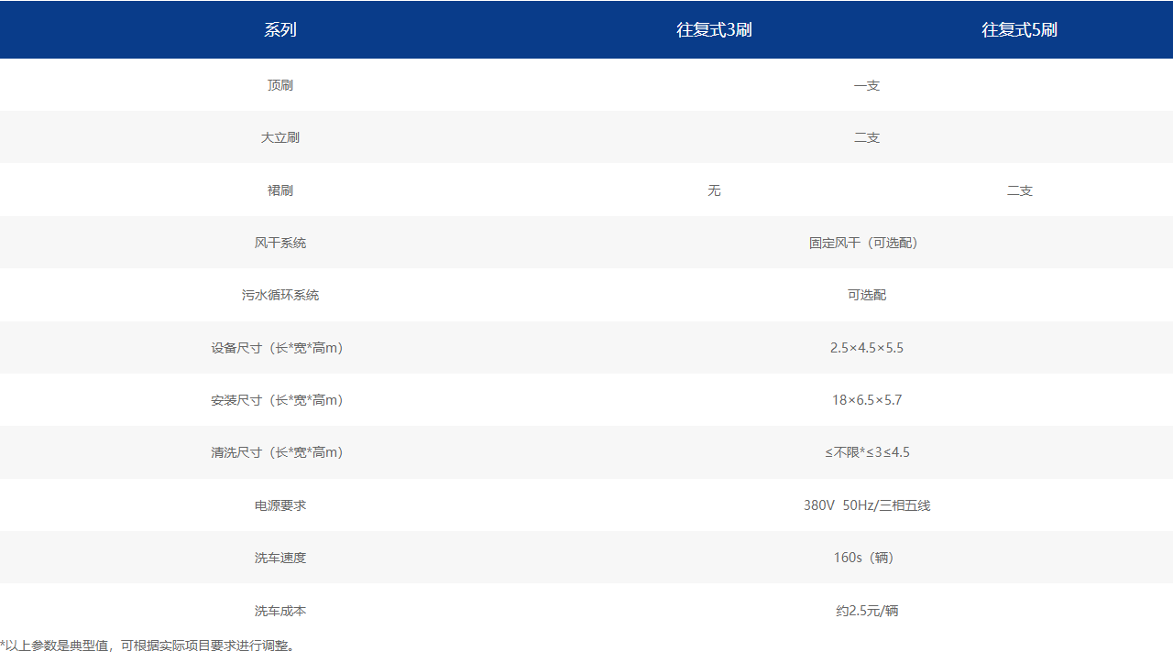The height and width of the screenshot is (662, 1173).
Task: Select the 裙刷 row label
Action: [x=280, y=190]
